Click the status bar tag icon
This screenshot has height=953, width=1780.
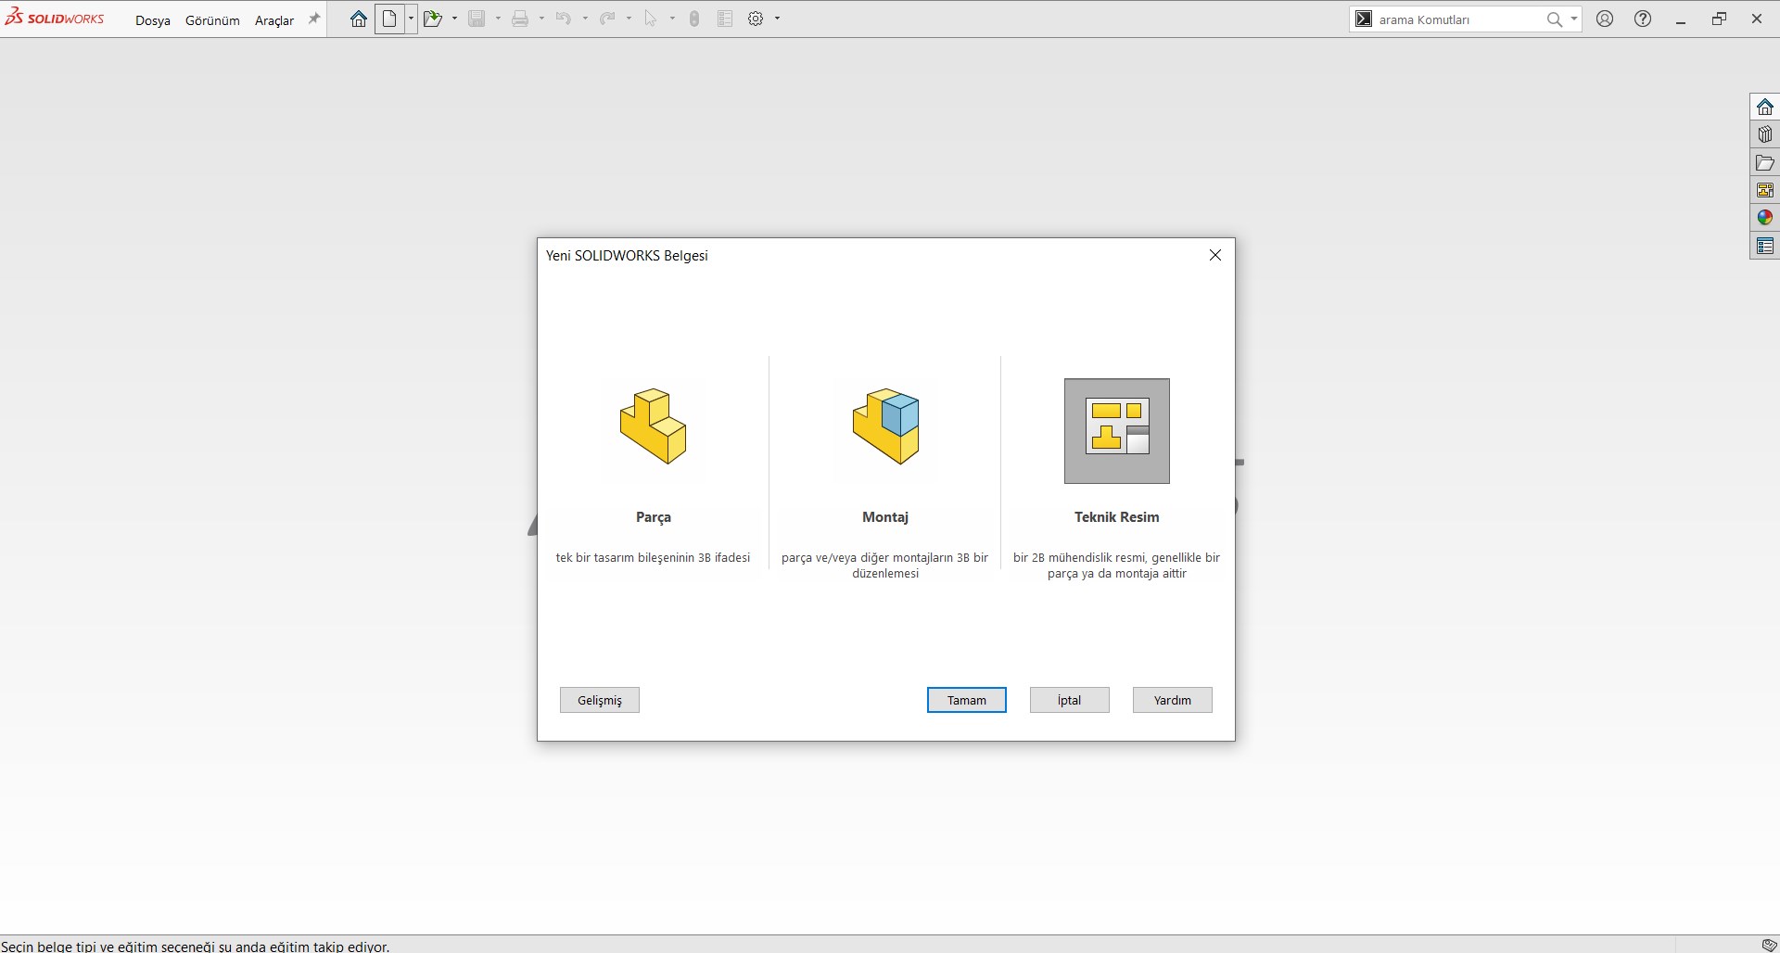(1769, 945)
